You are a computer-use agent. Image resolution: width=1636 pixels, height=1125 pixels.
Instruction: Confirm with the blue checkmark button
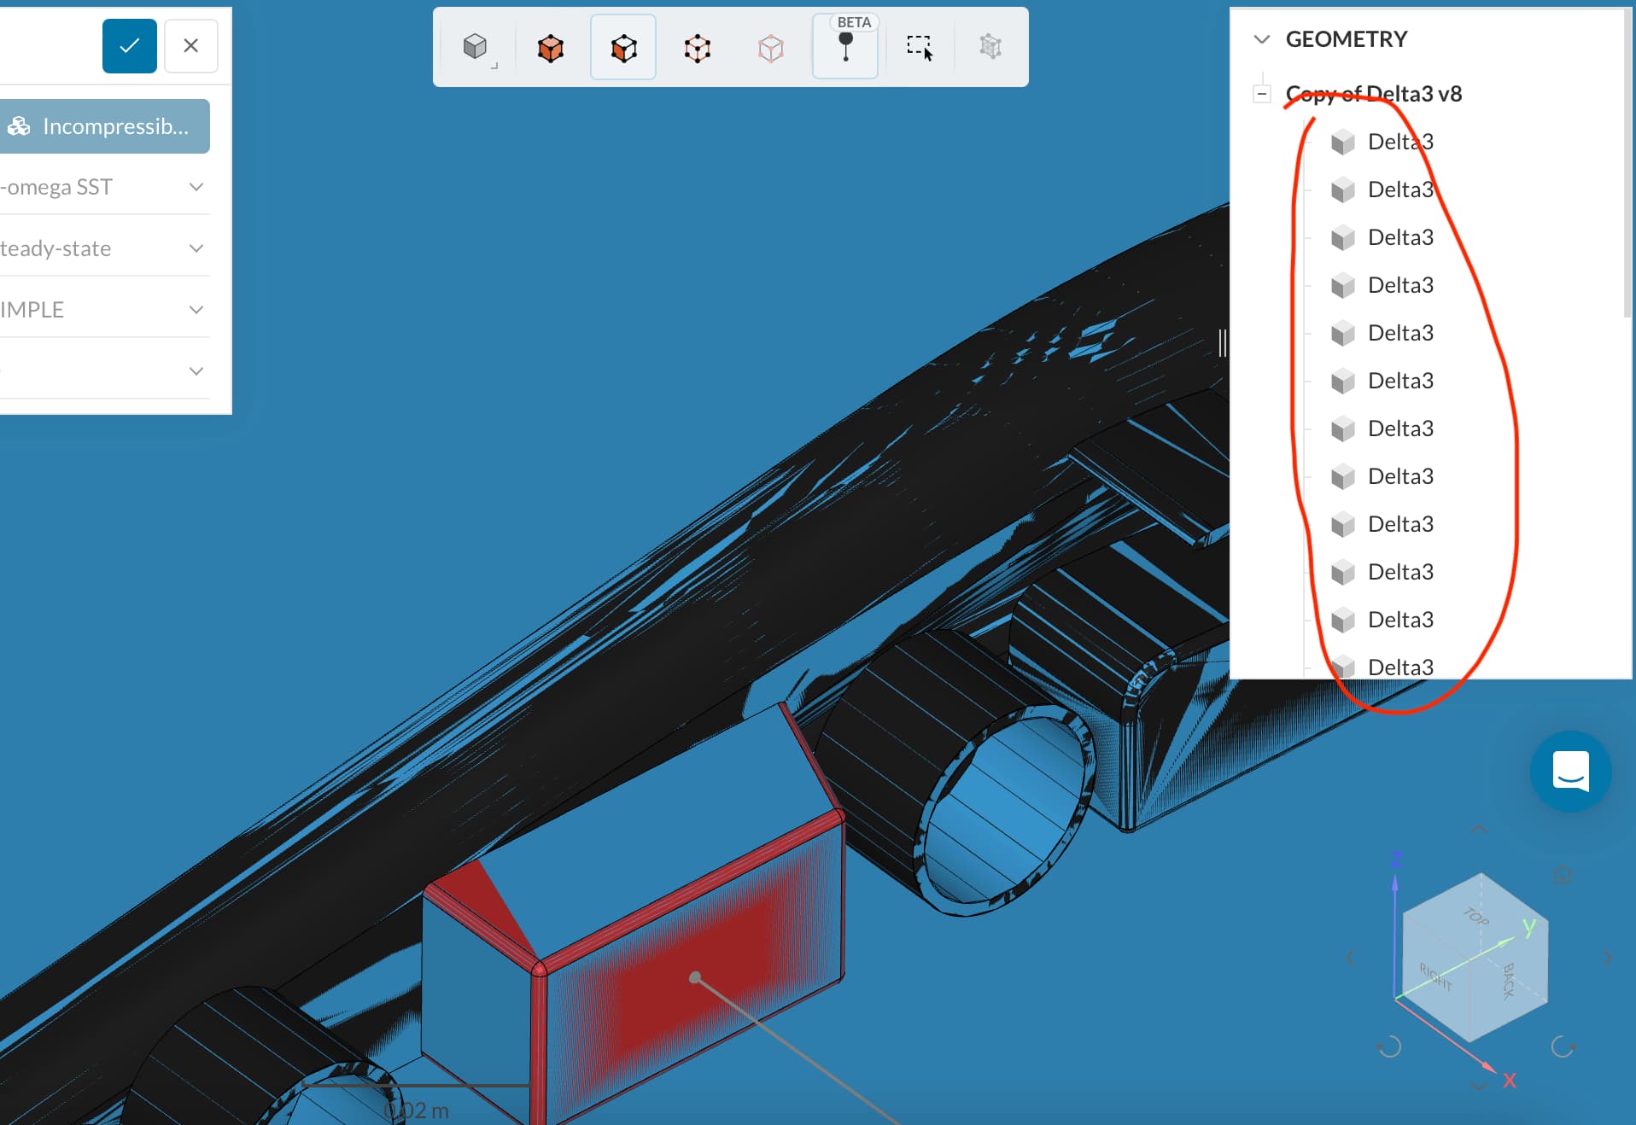129,45
